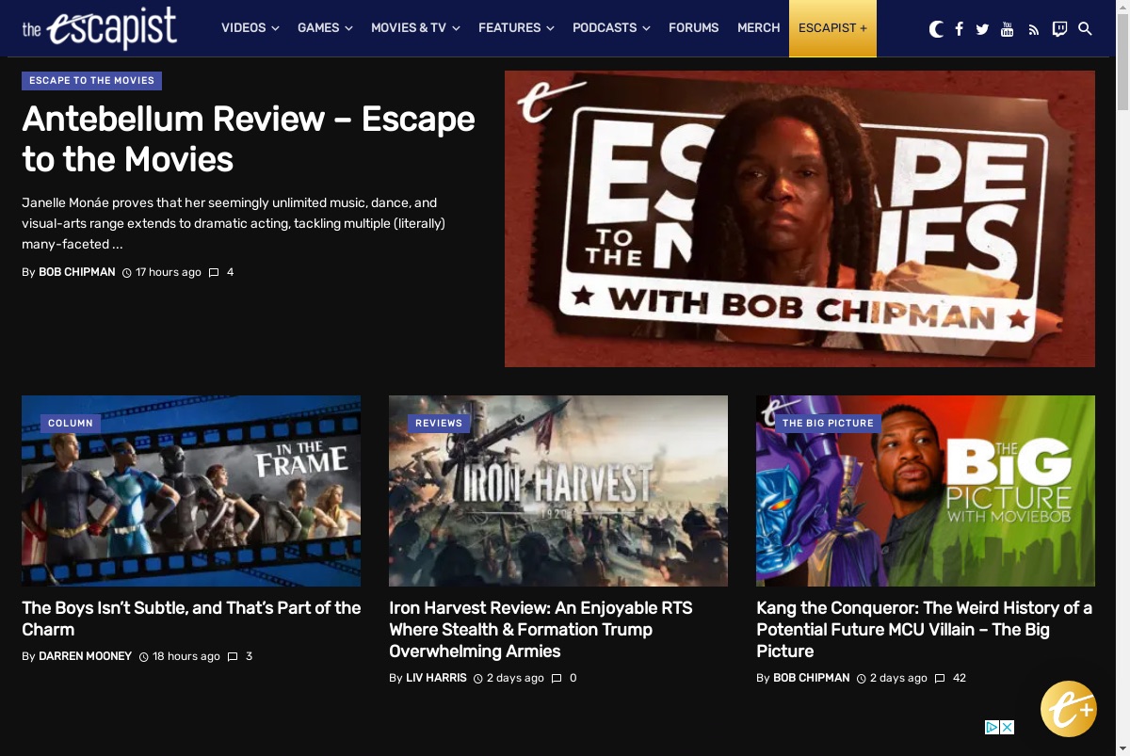Click the floating Escapist Plus gold badge
This screenshot has width=1130, height=756.
pyautogui.click(x=1069, y=709)
